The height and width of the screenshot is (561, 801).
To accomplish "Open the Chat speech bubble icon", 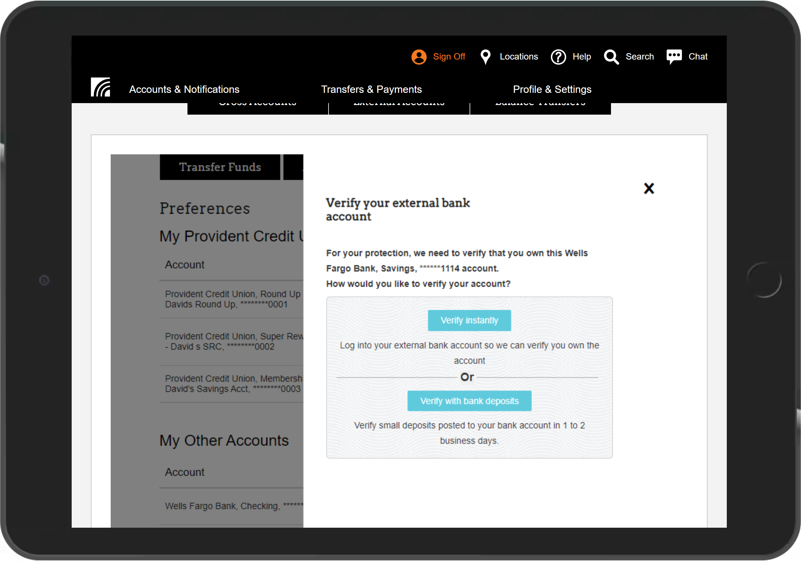I will (x=674, y=57).
